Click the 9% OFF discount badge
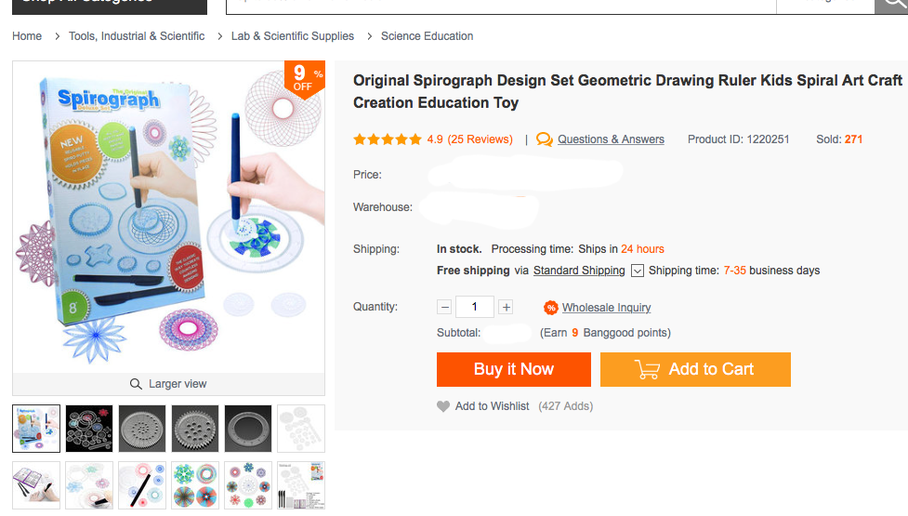The image size is (908, 516). (304, 78)
